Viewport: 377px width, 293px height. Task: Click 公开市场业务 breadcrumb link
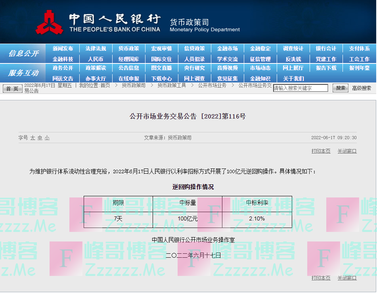(212, 85)
